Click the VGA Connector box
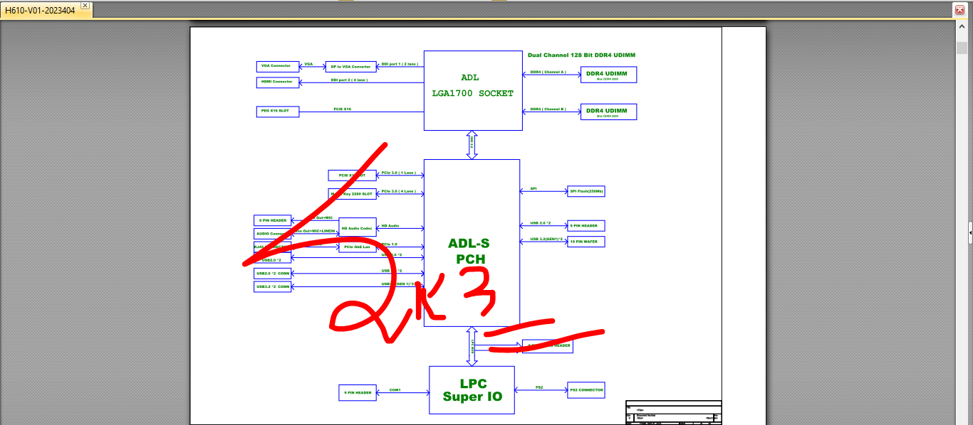The width and height of the screenshot is (973, 425). click(x=277, y=66)
